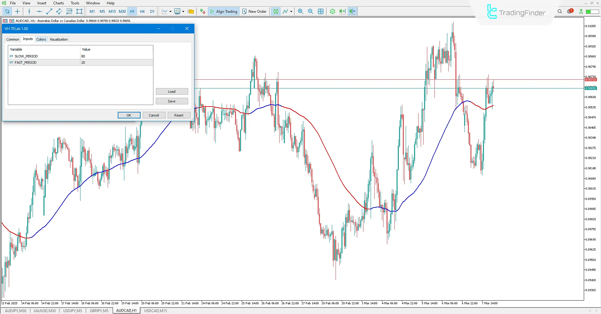Select the rectangle drawing tool

click(79, 11)
